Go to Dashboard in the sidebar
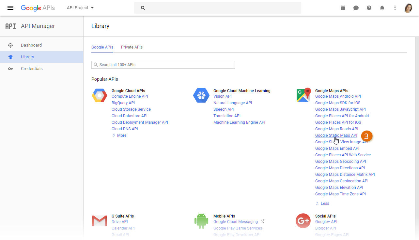This screenshot has height=240, width=419. pyautogui.click(x=41, y=45)
